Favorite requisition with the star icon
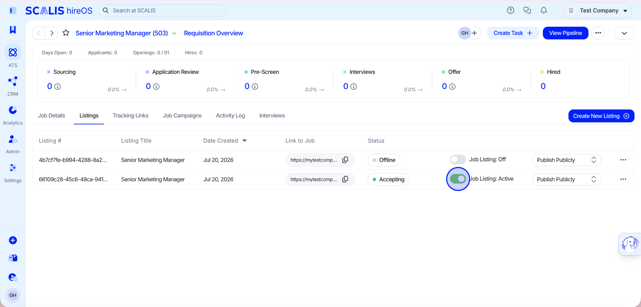Image resolution: width=641 pixels, height=307 pixels. tap(66, 33)
